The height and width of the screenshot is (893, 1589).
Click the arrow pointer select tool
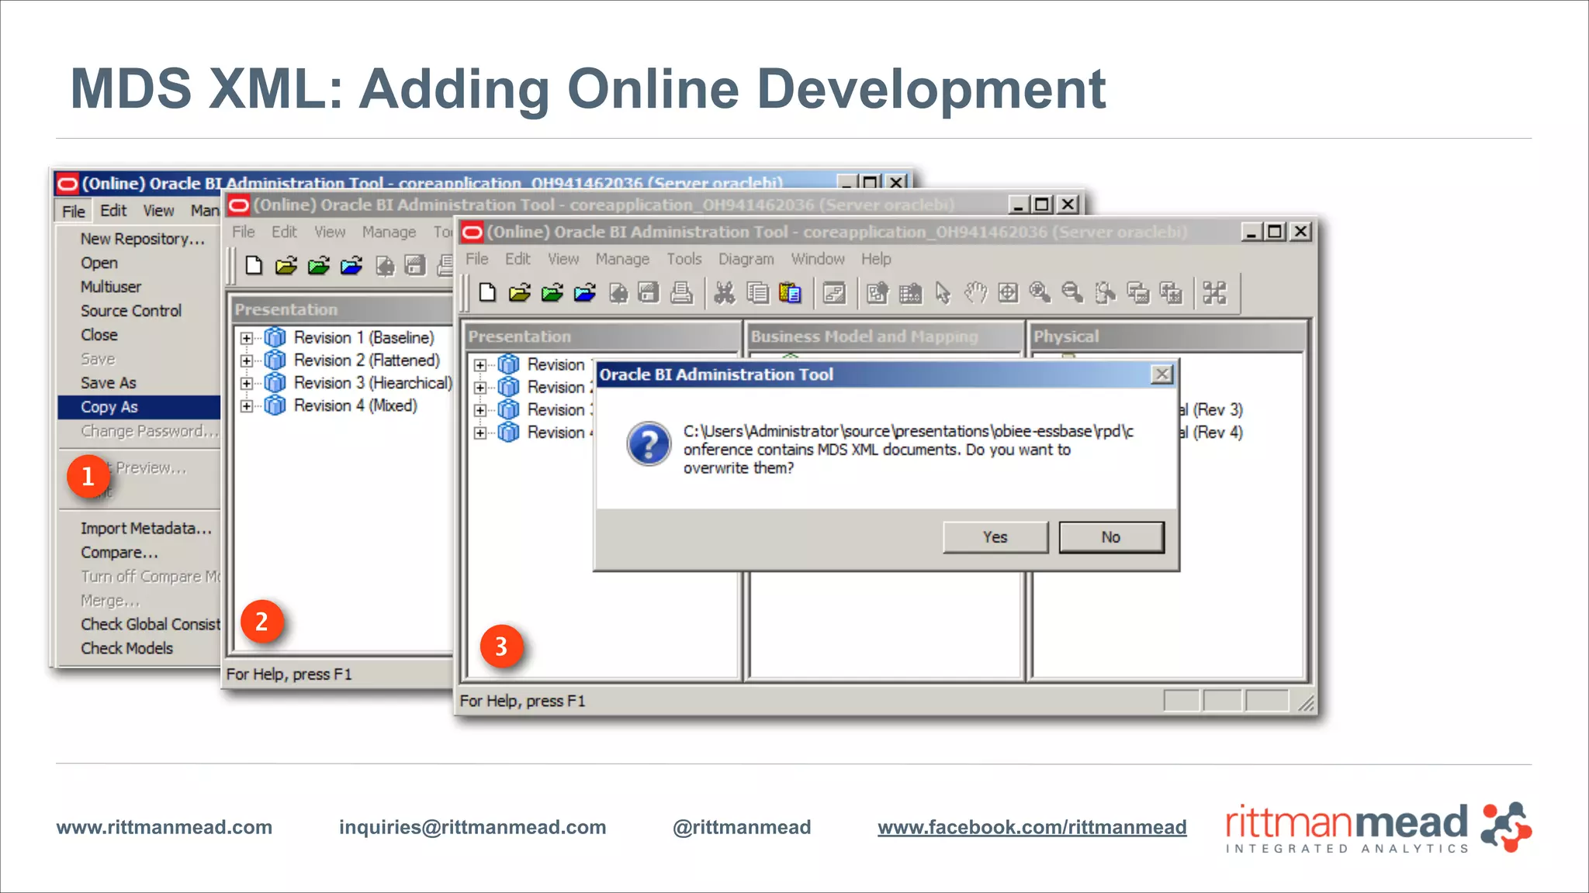943,292
